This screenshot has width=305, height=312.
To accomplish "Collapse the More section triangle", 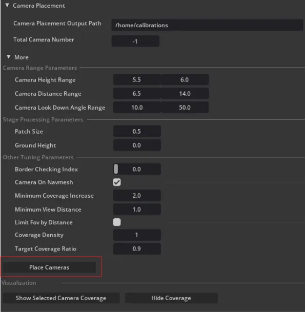I will [9, 57].
